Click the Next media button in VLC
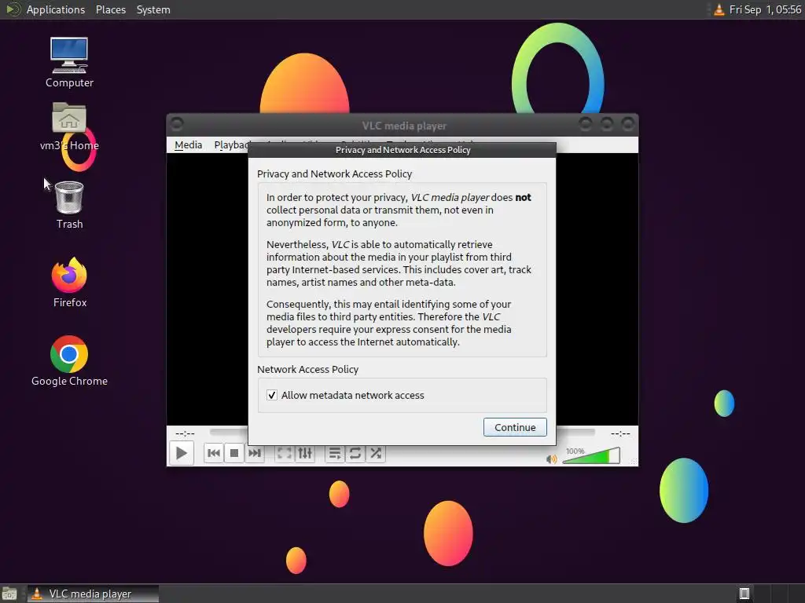This screenshot has width=805, height=603. tap(255, 453)
